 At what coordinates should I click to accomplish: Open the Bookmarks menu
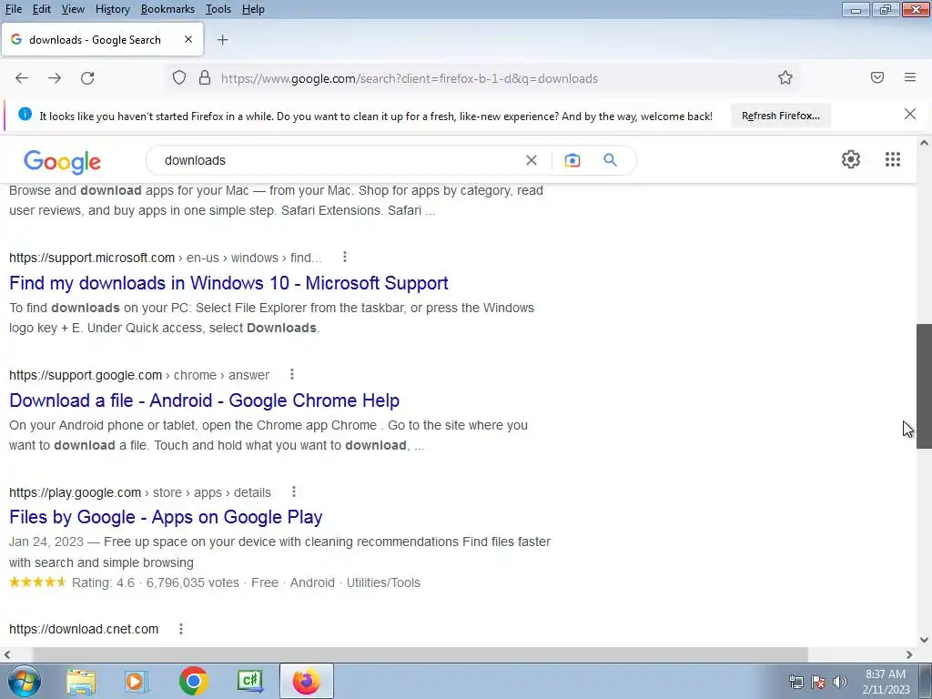pos(167,9)
